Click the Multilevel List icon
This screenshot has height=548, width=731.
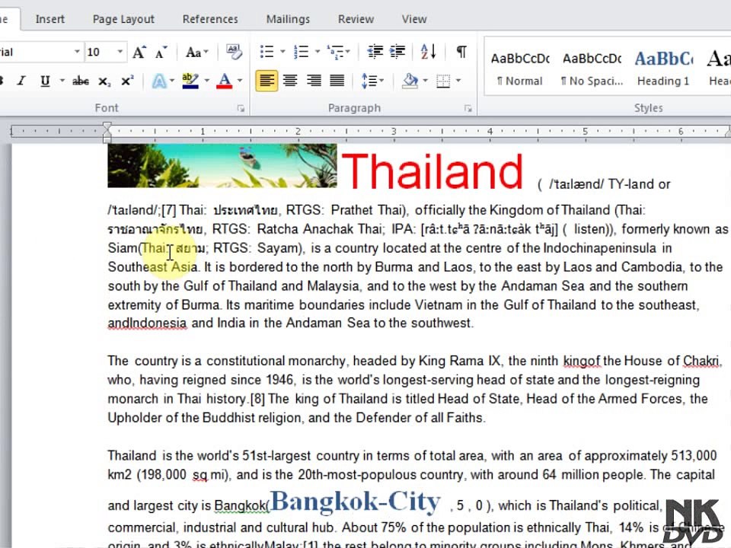point(335,52)
